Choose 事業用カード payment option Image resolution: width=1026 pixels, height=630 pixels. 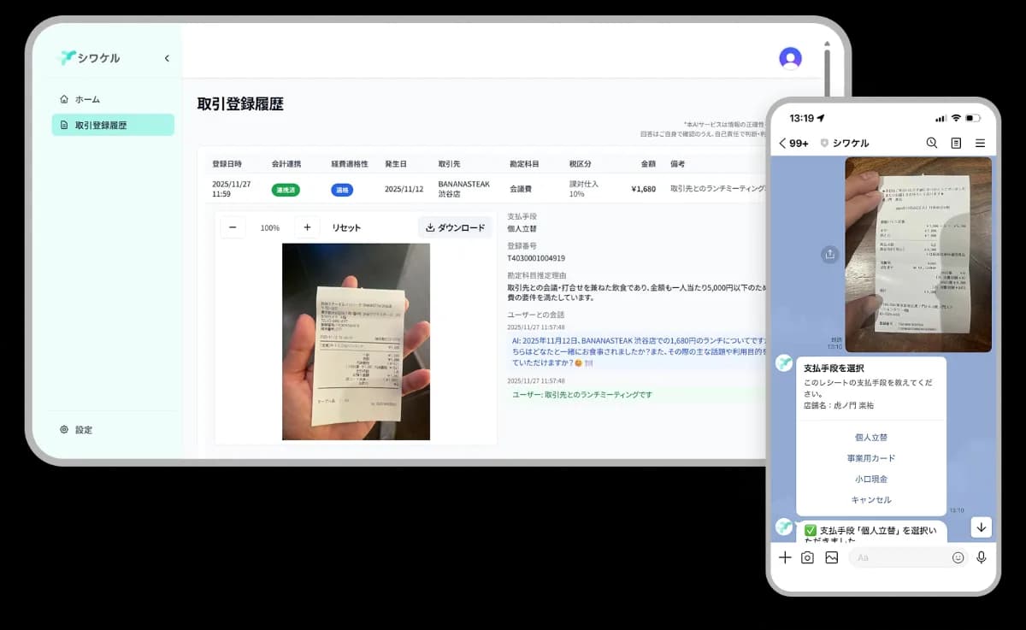pos(870,458)
